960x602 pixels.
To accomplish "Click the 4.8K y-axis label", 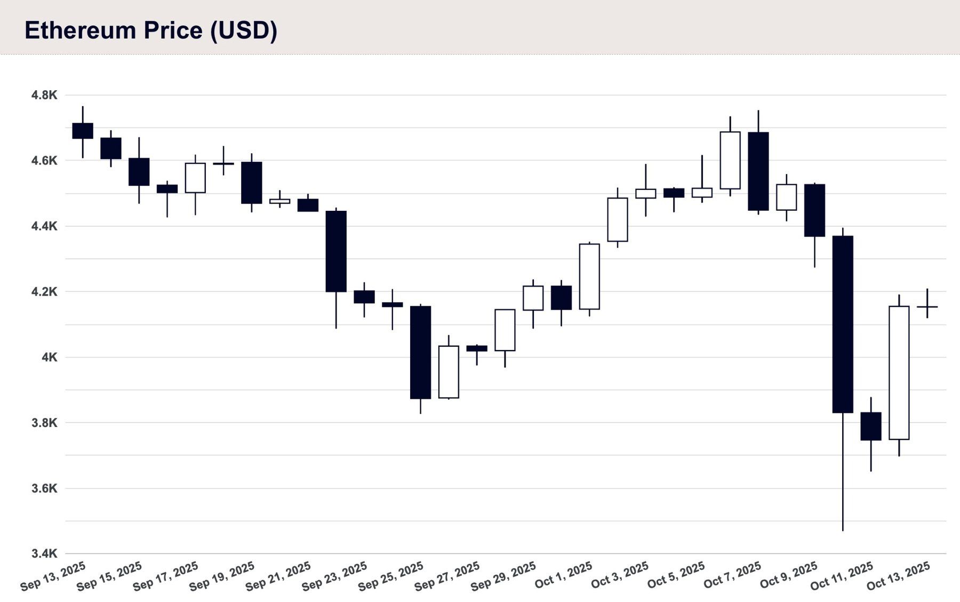I will click(44, 96).
